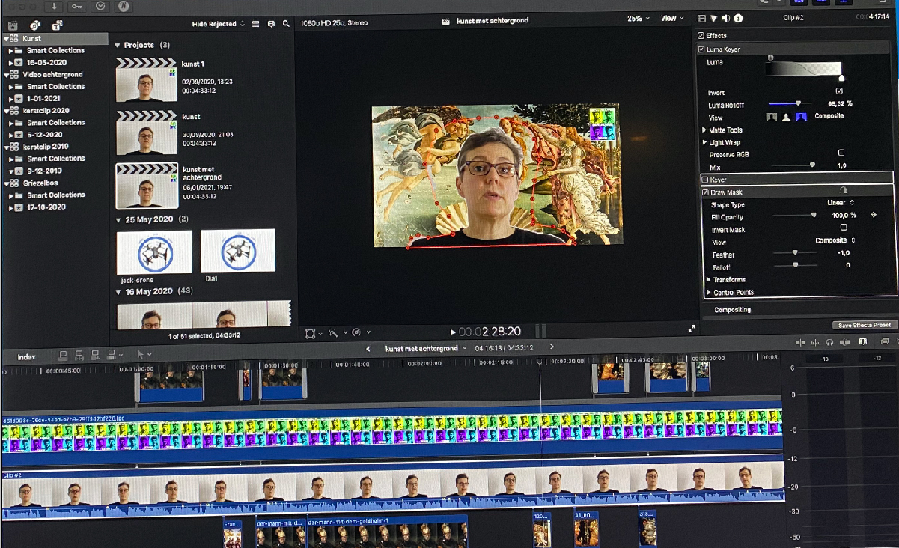Enable the Keyer effect checkbox

click(x=704, y=180)
